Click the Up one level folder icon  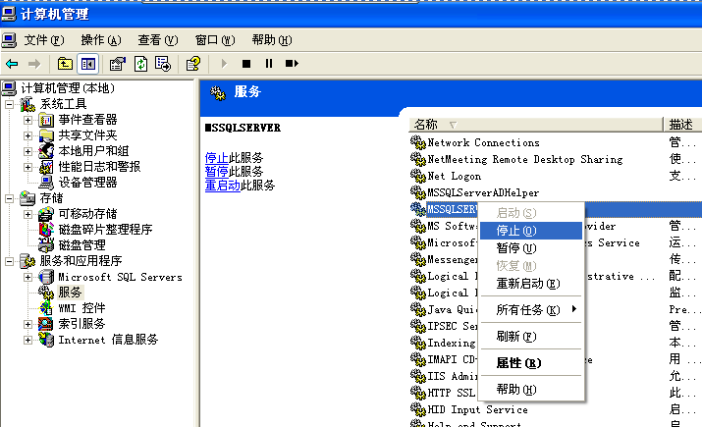point(65,64)
